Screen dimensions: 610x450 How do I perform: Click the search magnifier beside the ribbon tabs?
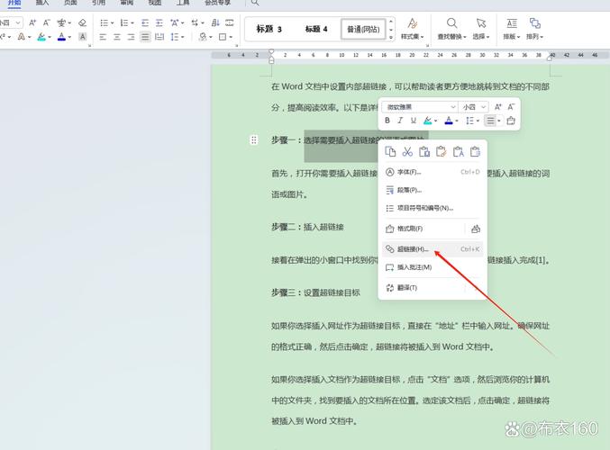click(255, 3)
